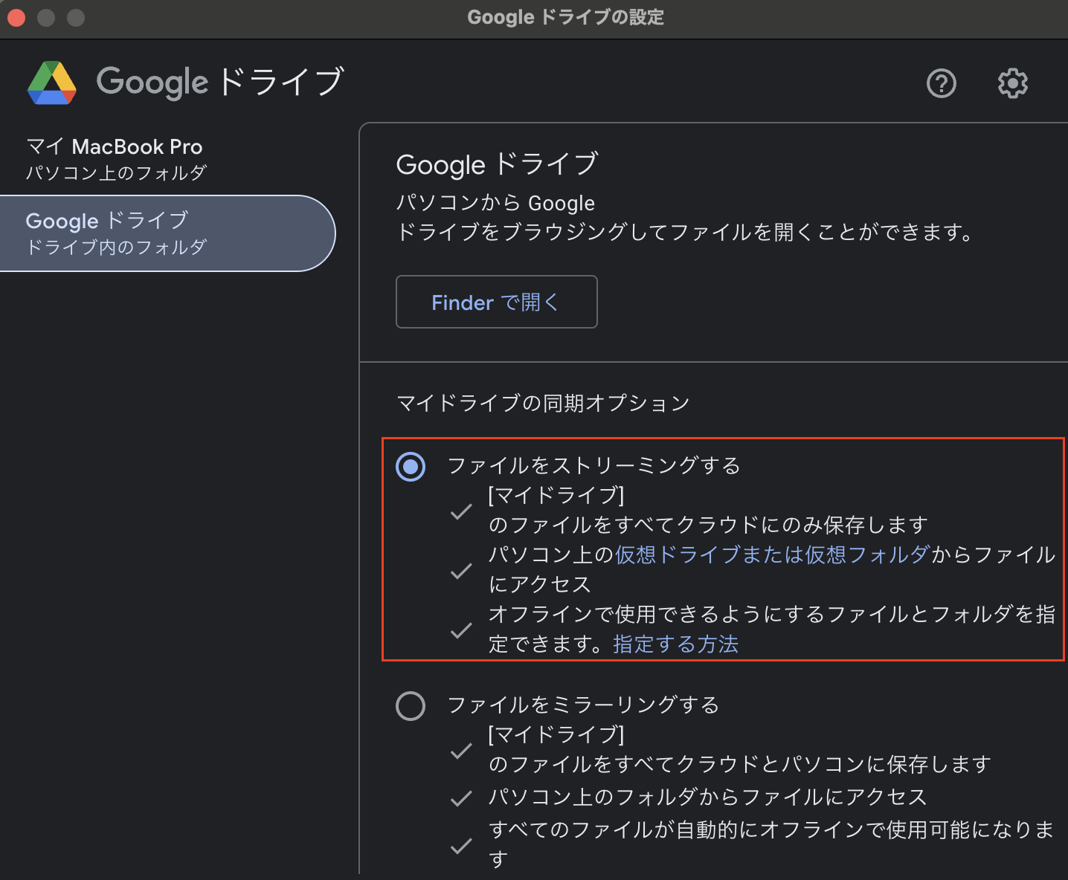Click the checkmark beside クラウドにのみ保存 text
Image resolution: width=1068 pixels, height=880 pixels.
pyautogui.click(x=461, y=511)
